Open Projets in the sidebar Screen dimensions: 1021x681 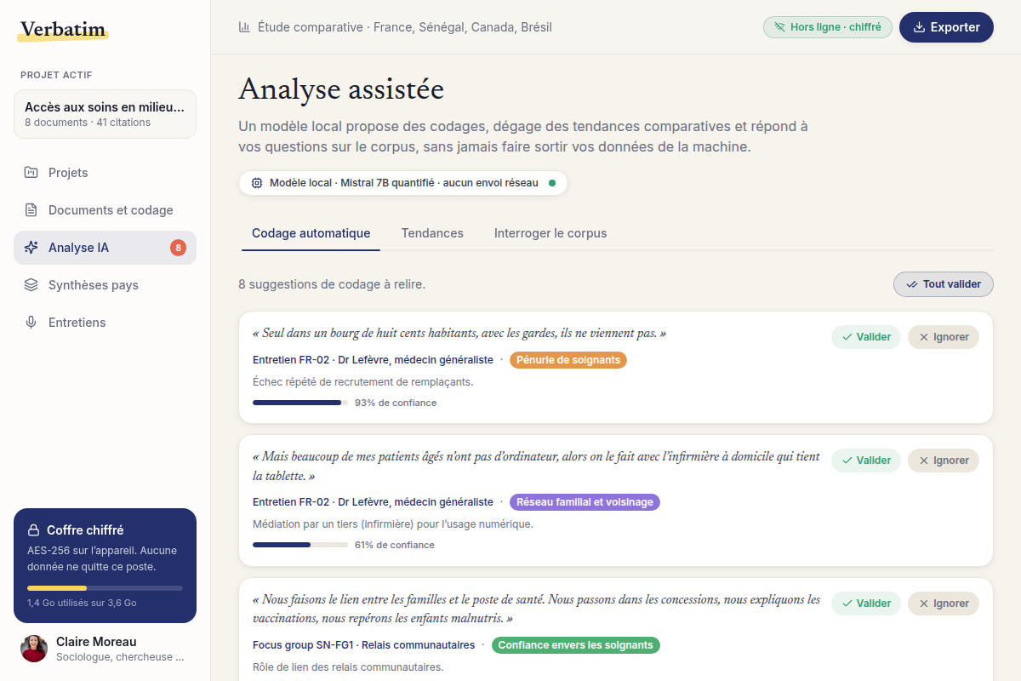click(105, 173)
